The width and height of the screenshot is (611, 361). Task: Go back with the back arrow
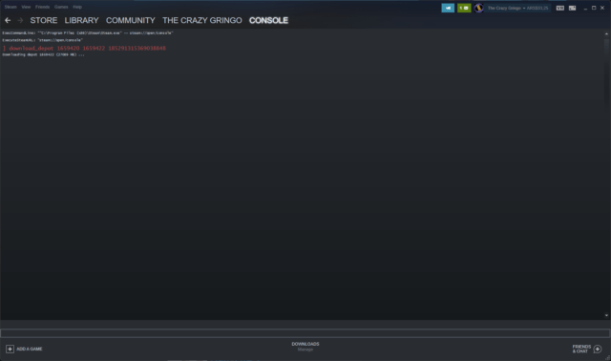(x=8, y=20)
